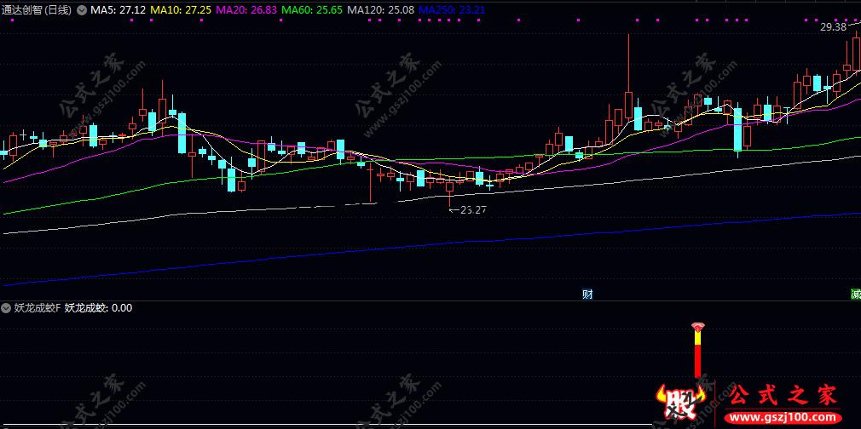Click the 财 financial report marker
861x429 pixels.
coord(587,294)
